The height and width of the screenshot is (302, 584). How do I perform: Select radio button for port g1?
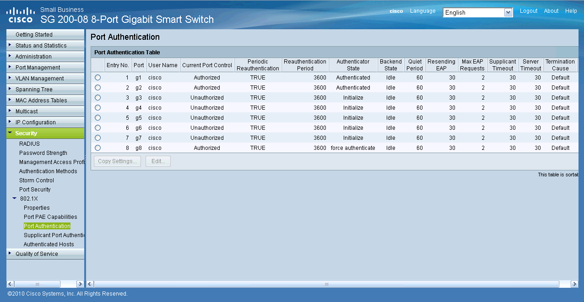(x=97, y=78)
